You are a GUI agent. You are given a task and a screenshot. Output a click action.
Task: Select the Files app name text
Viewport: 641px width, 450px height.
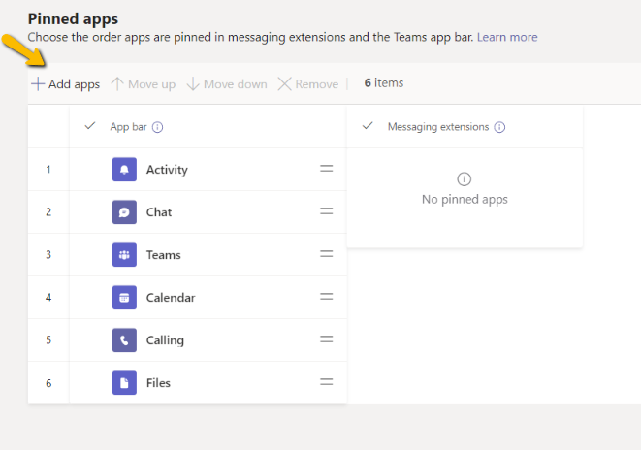(158, 383)
